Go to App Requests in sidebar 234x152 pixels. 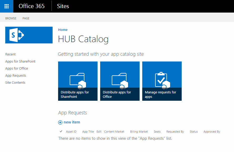click(16, 76)
